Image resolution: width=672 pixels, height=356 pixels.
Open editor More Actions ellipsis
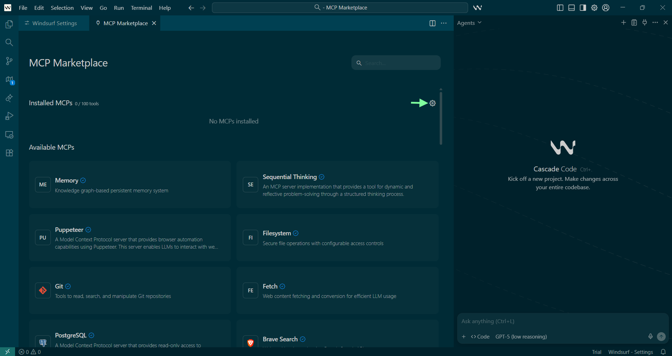(x=444, y=23)
